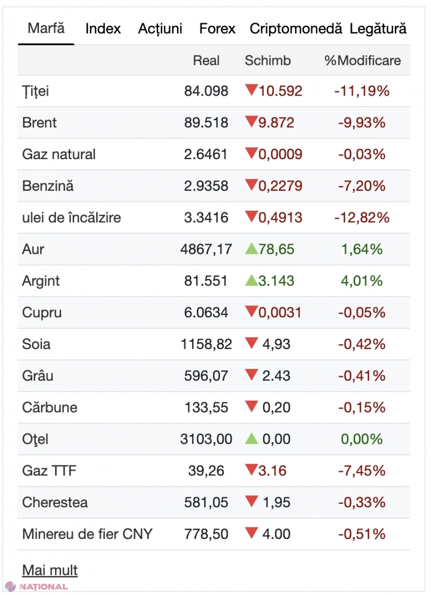Click the green up arrow in Argint row

251,280
